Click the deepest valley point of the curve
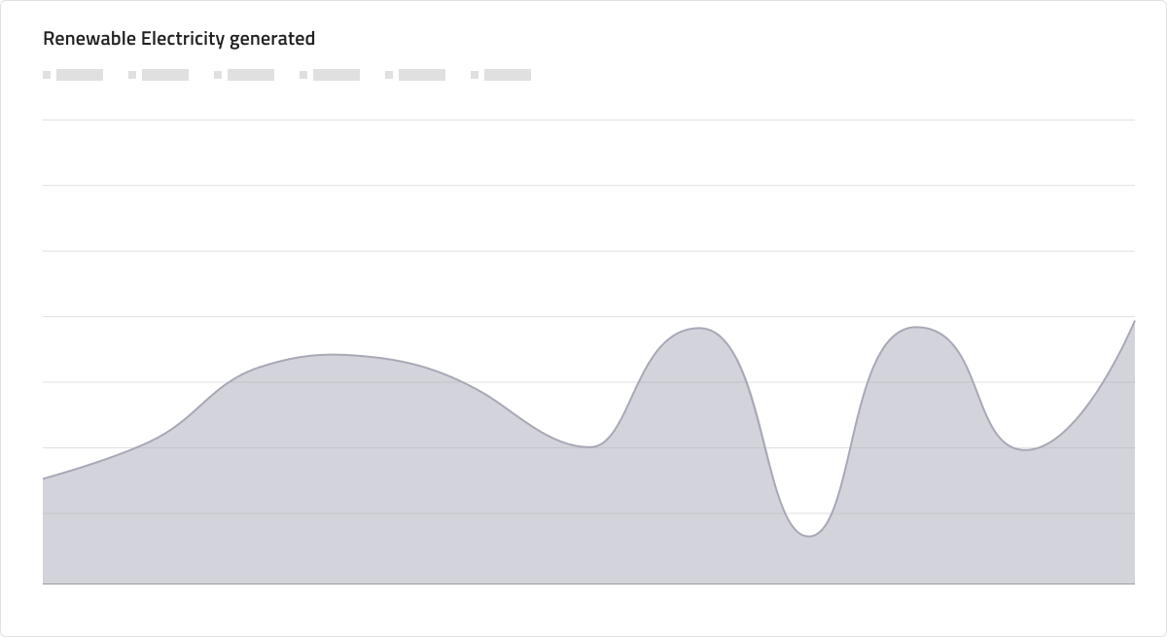1167x637 pixels. click(x=808, y=536)
